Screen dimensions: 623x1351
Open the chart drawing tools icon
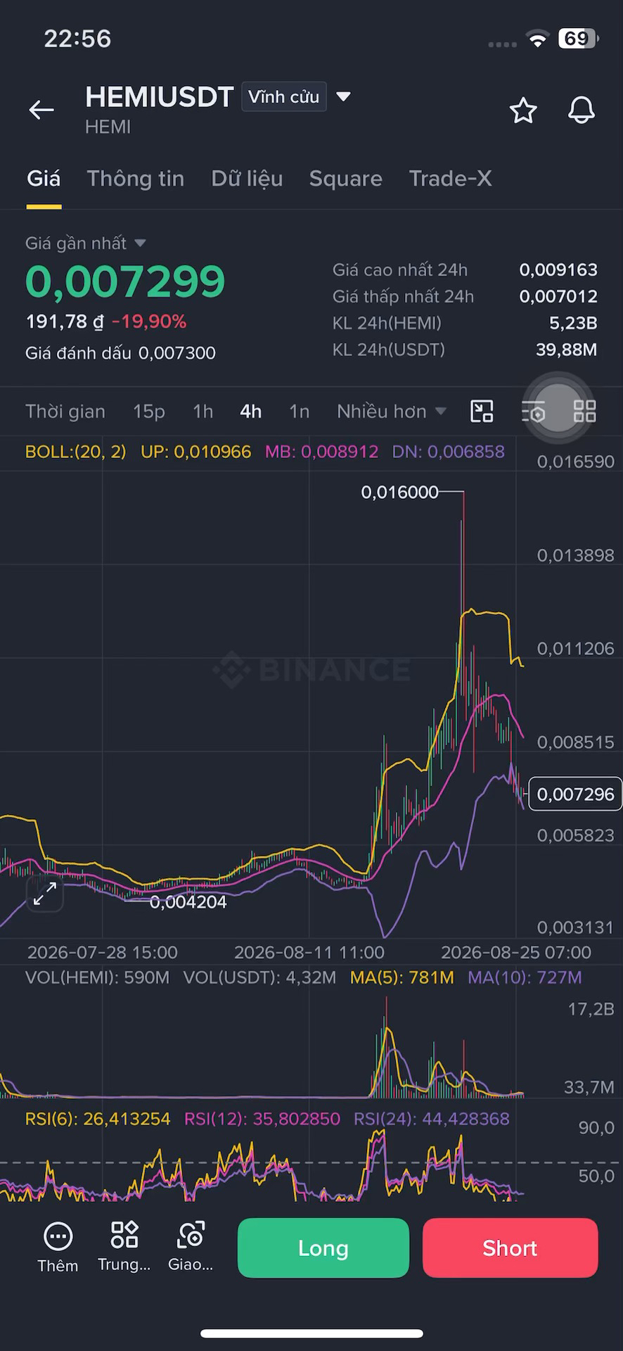point(482,411)
